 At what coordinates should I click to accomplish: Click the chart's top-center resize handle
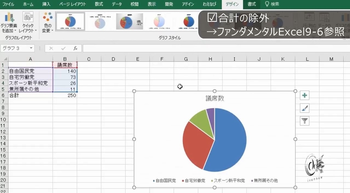215,91
